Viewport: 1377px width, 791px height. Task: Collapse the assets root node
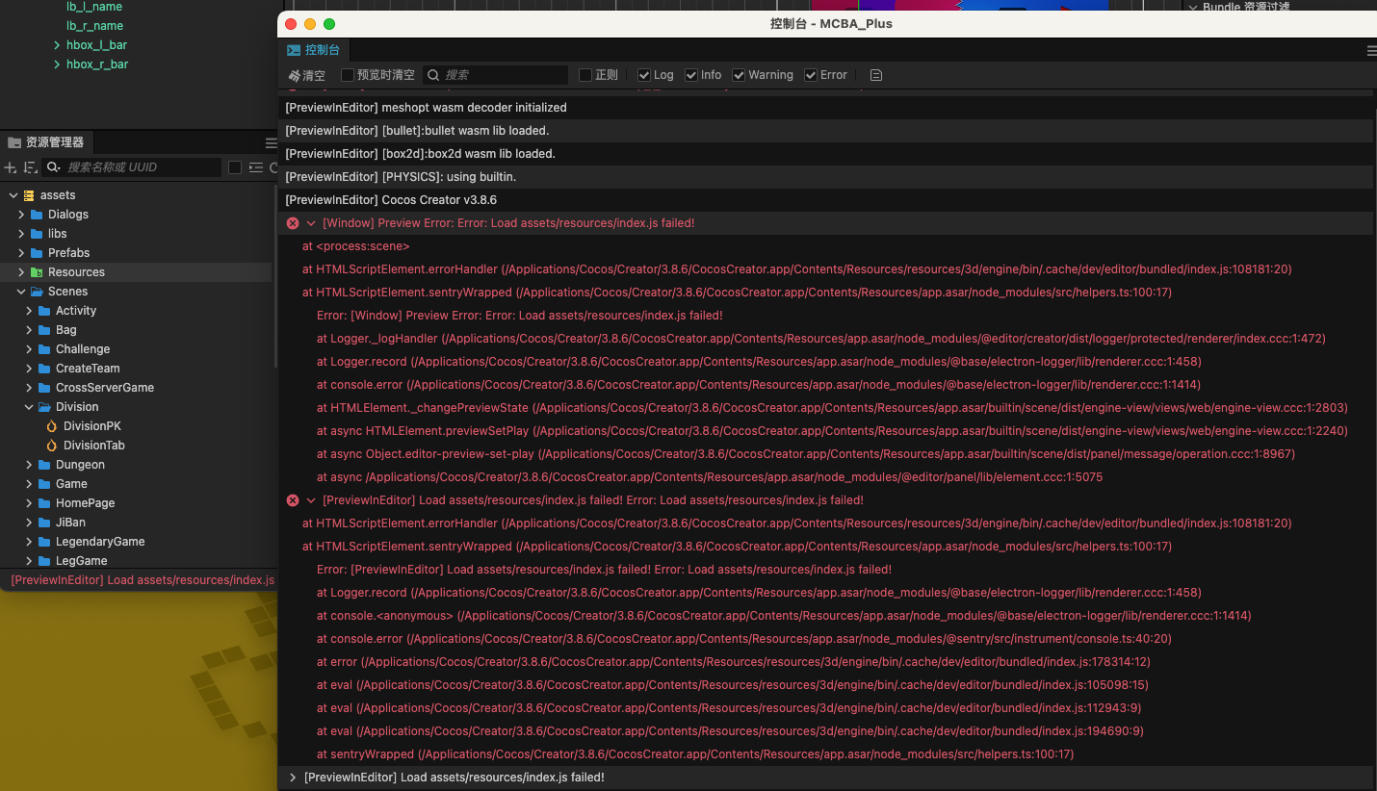[x=13, y=195]
